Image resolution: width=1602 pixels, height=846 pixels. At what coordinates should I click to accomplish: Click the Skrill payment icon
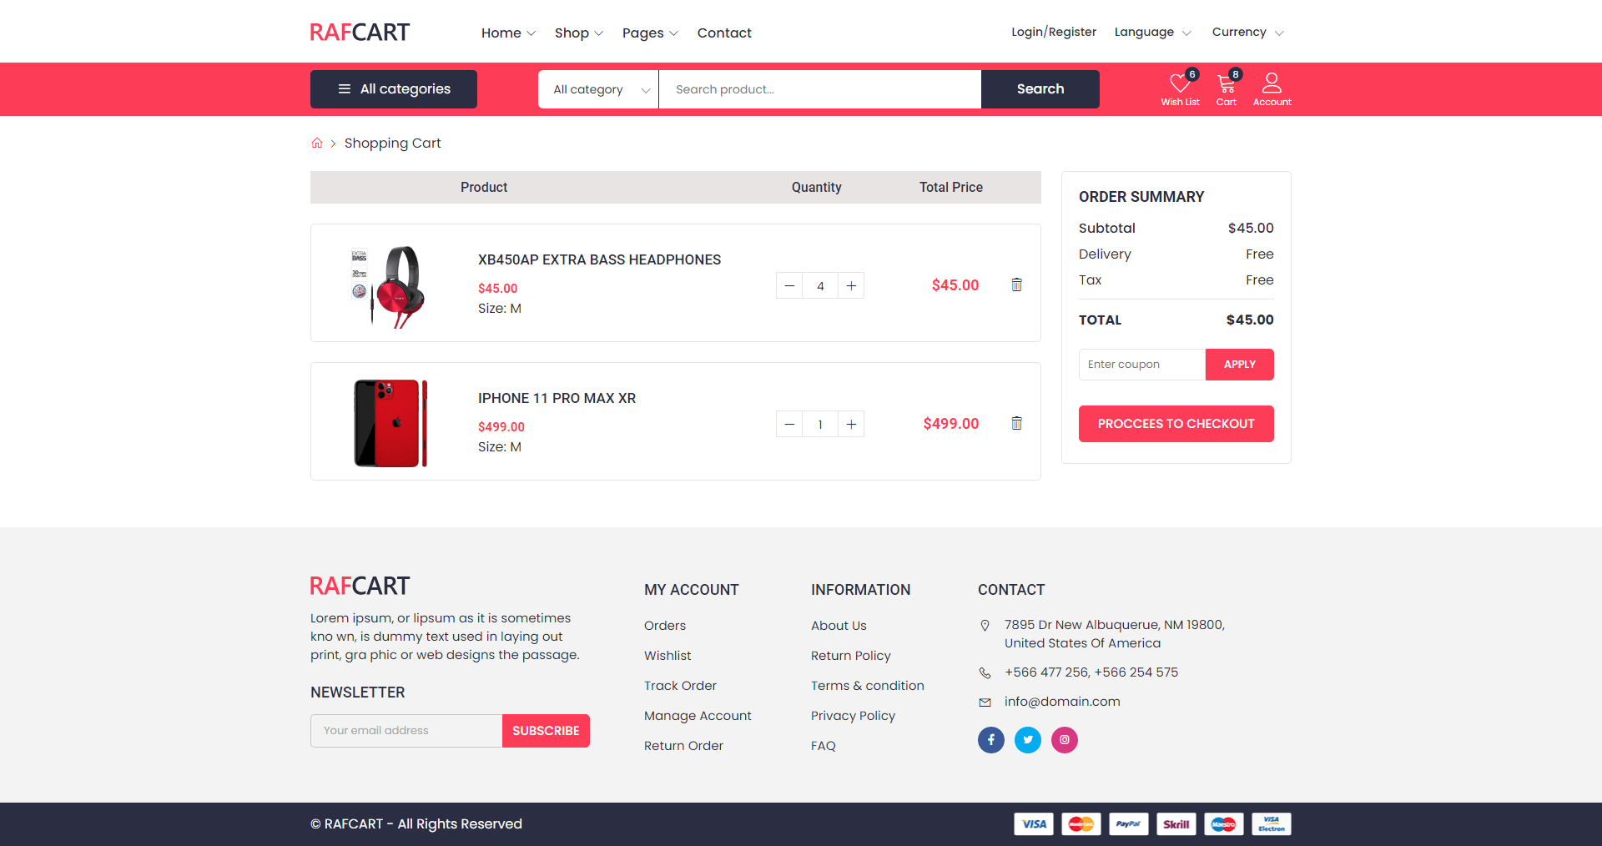tap(1176, 824)
